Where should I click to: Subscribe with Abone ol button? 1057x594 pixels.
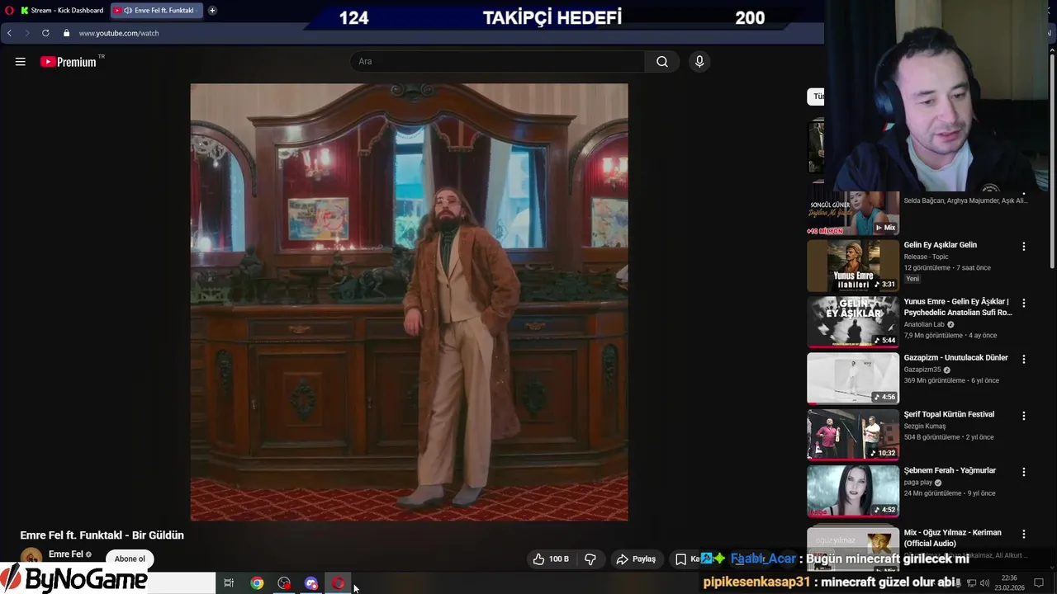point(130,559)
